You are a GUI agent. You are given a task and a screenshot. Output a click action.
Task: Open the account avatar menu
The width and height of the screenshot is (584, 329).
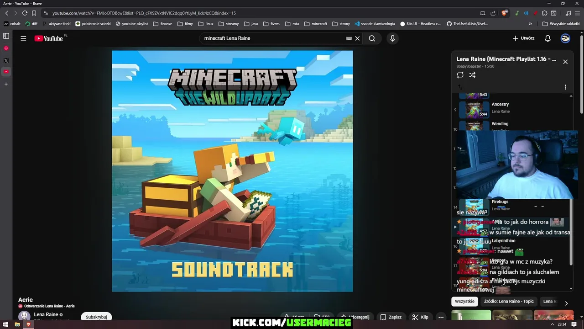[565, 38]
